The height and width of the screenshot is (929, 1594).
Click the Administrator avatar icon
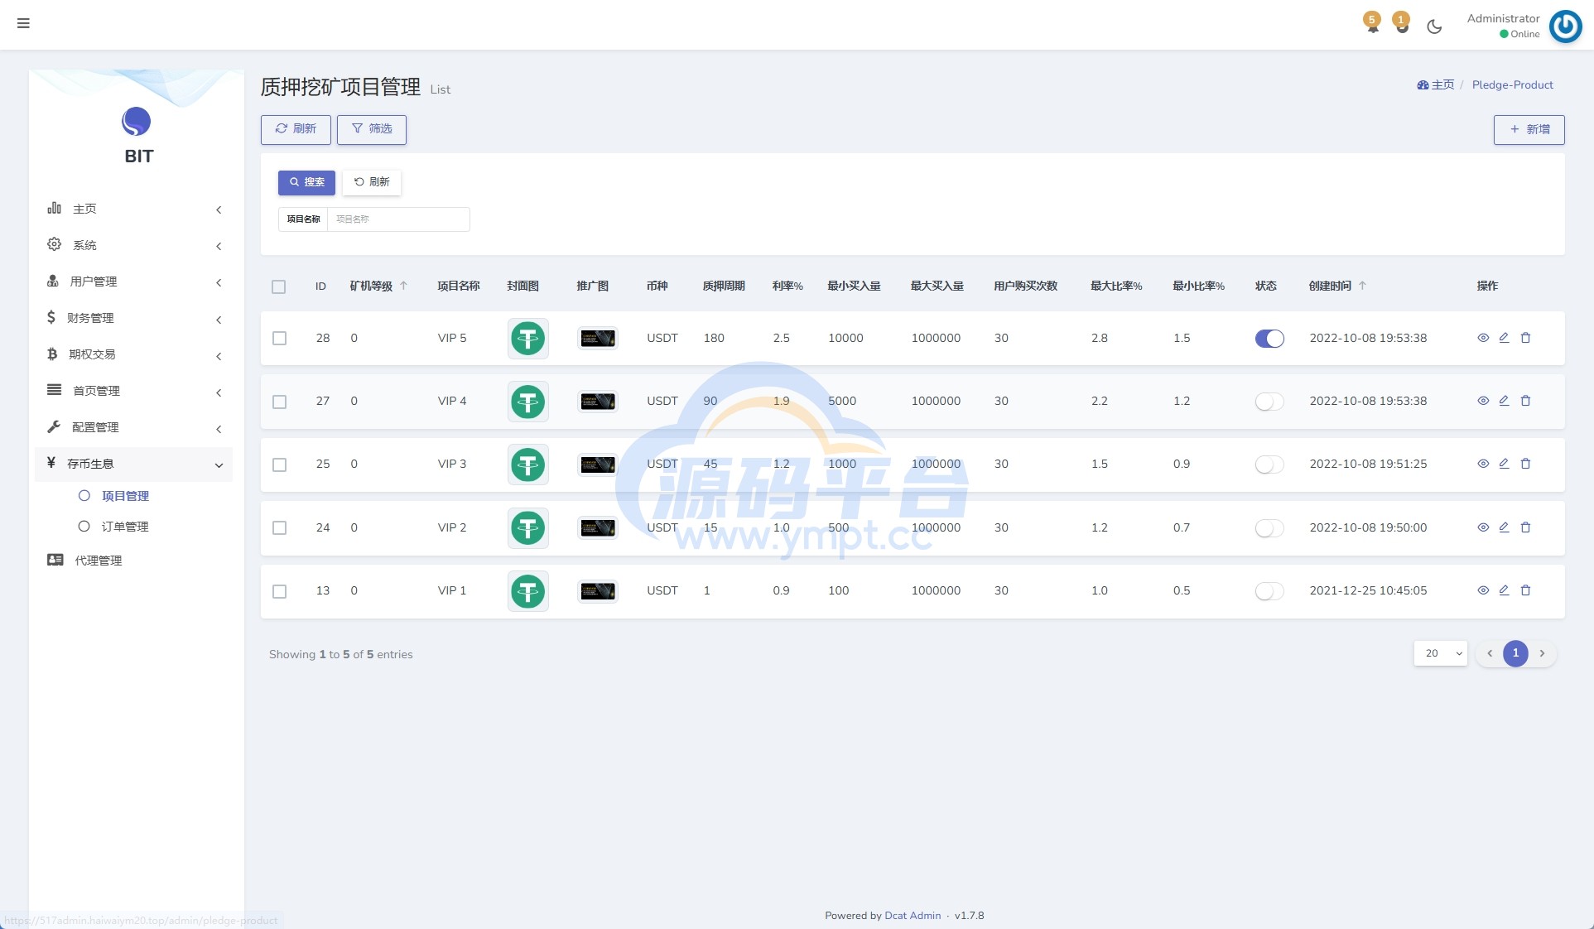pyautogui.click(x=1565, y=26)
